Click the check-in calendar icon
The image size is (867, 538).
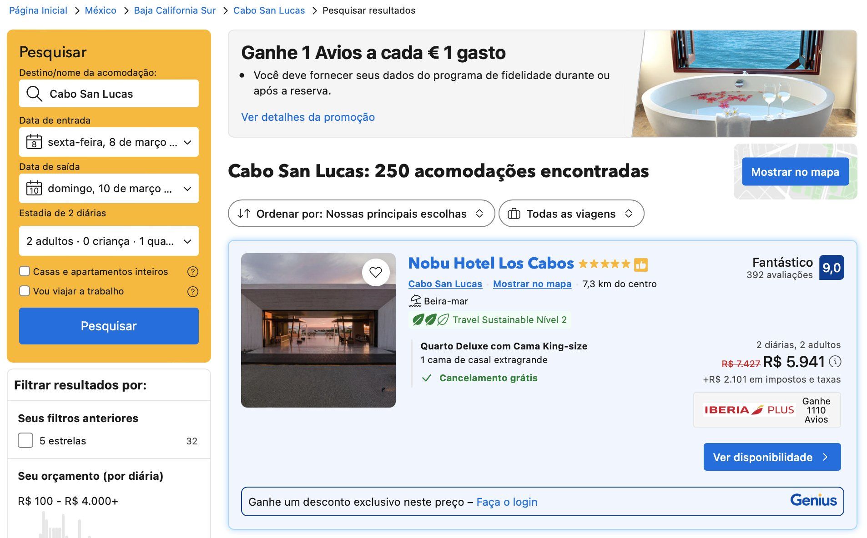point(34,142)
